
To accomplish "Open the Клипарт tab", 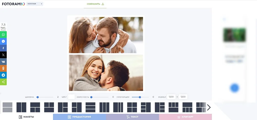I will point(185,117).
